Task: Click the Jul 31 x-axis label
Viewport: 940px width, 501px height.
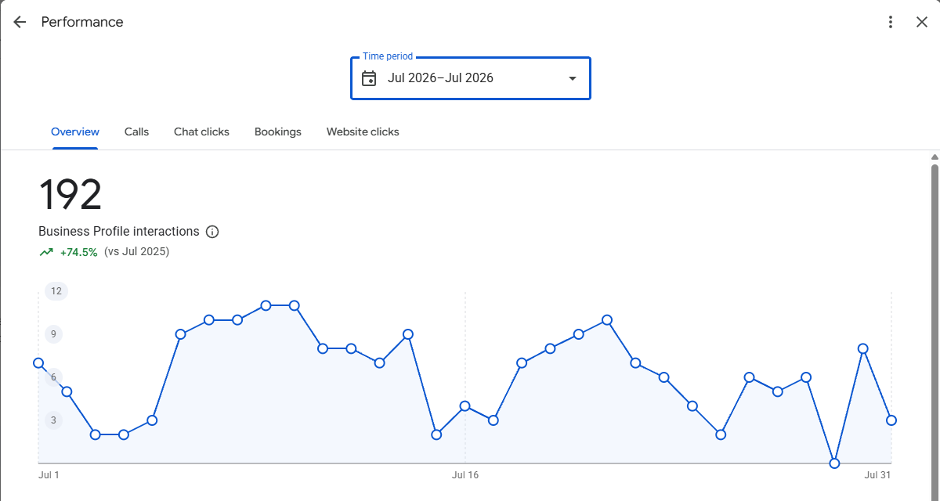Action: click(878, 475)
